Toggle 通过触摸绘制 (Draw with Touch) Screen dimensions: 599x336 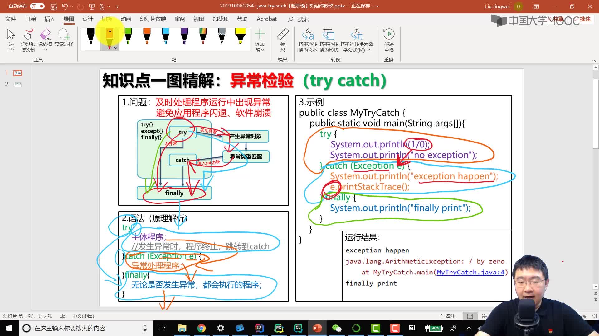(x=28, y=40)
